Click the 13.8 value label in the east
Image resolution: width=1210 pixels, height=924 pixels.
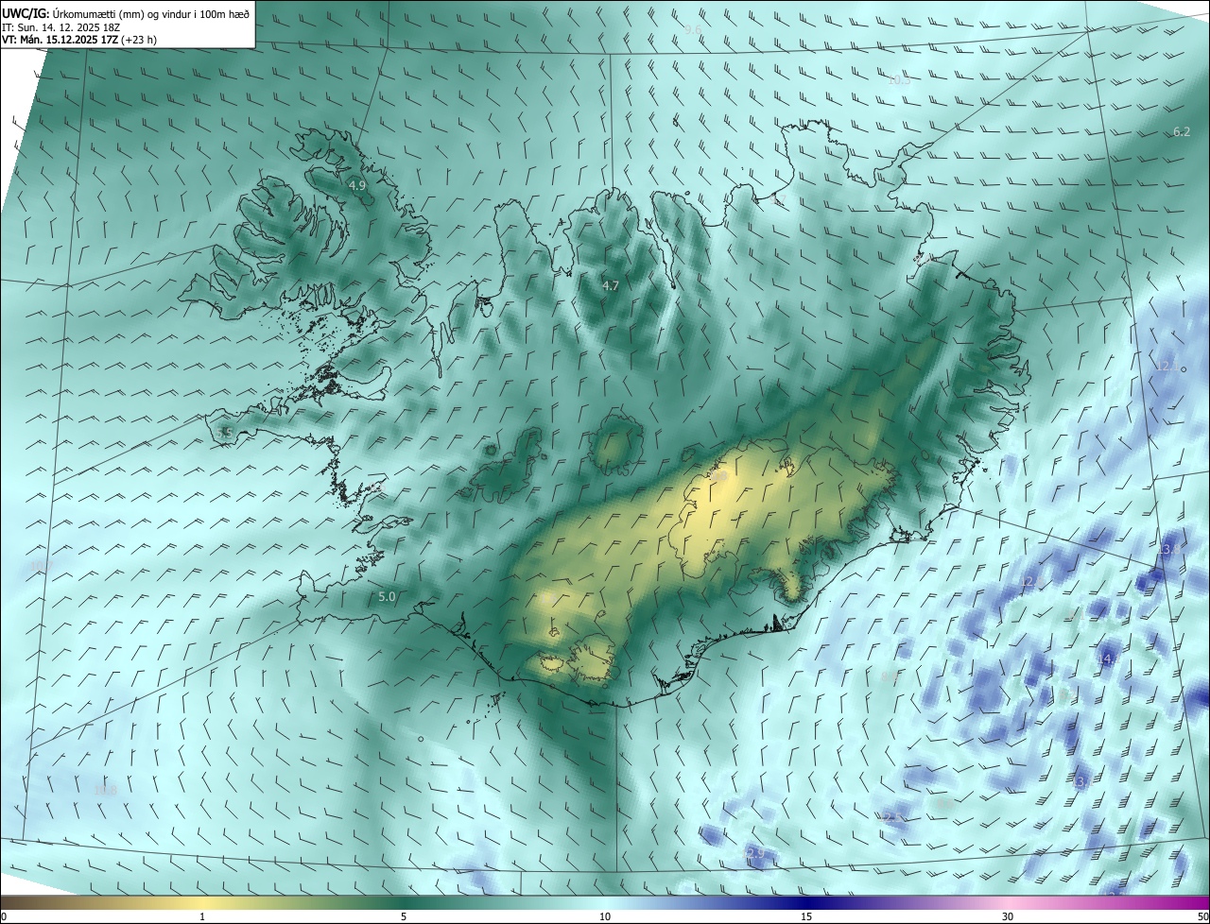[1167, 549]
